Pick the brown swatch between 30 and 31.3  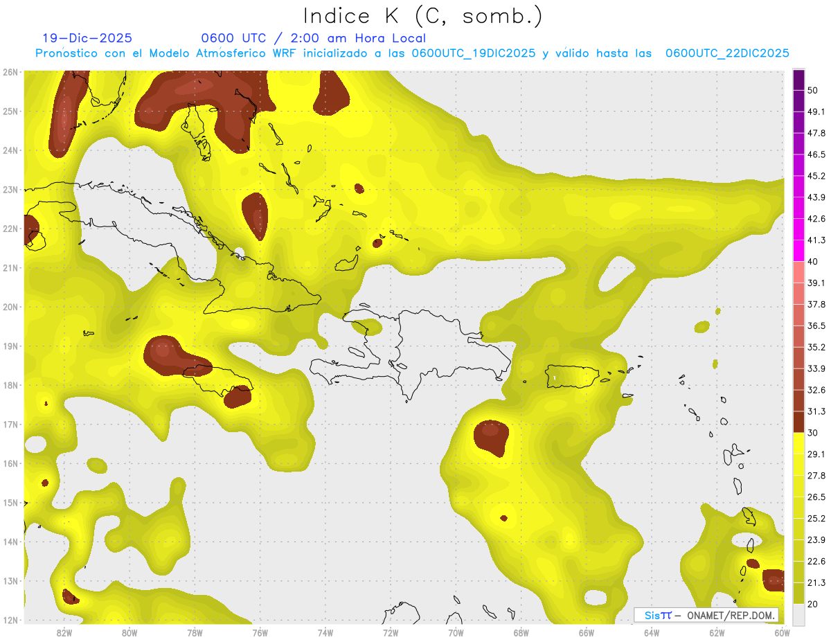(x=798, y=422)
